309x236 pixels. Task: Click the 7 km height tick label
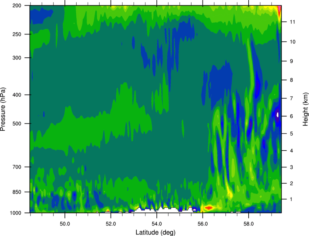point(291,98)
